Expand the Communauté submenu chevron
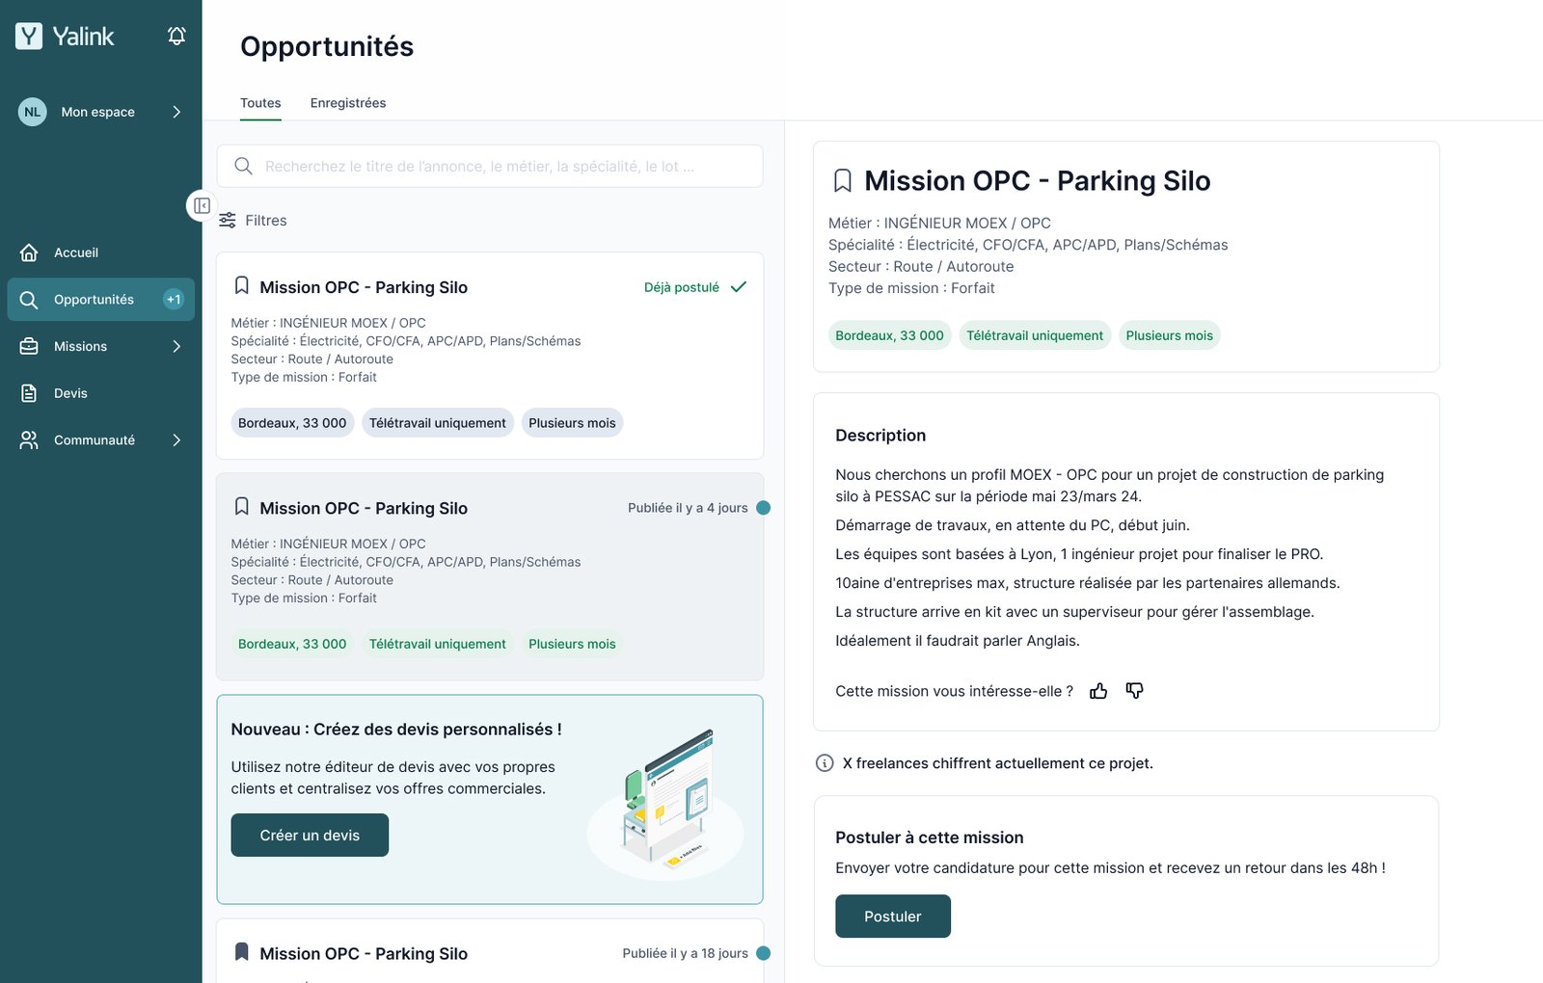The width and height of the screenshot is (1543, 983). tap(176, 440)
